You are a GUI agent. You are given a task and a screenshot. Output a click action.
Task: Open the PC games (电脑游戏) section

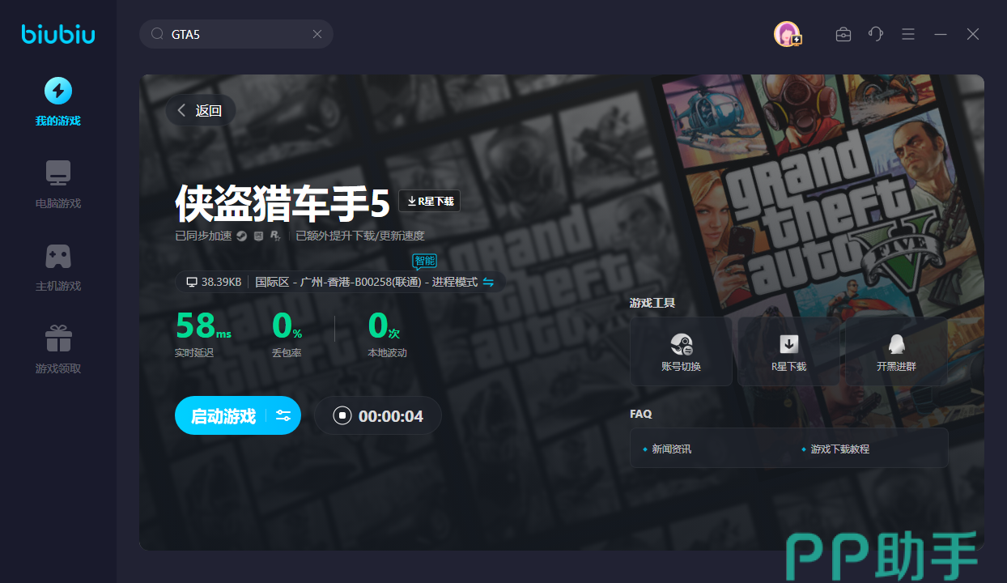[57, 185]
